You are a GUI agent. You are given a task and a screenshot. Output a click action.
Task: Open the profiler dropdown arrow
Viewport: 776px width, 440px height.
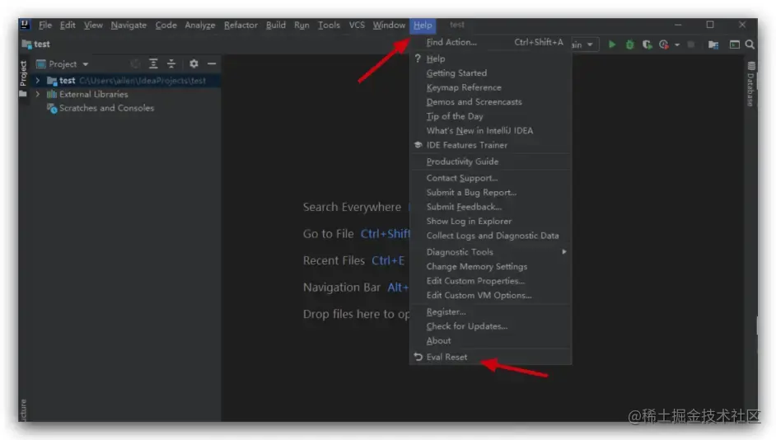677,45
